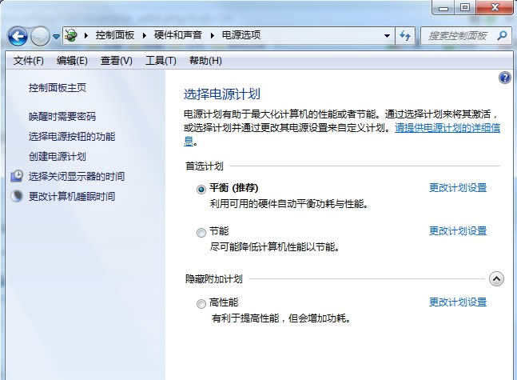
Task: Select the 平衡 (推荐) power plan radio button
Action: tap(201, 190)
